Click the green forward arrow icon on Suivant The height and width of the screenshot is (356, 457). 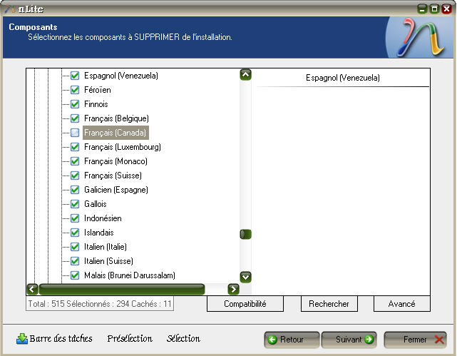coord(369,340)
